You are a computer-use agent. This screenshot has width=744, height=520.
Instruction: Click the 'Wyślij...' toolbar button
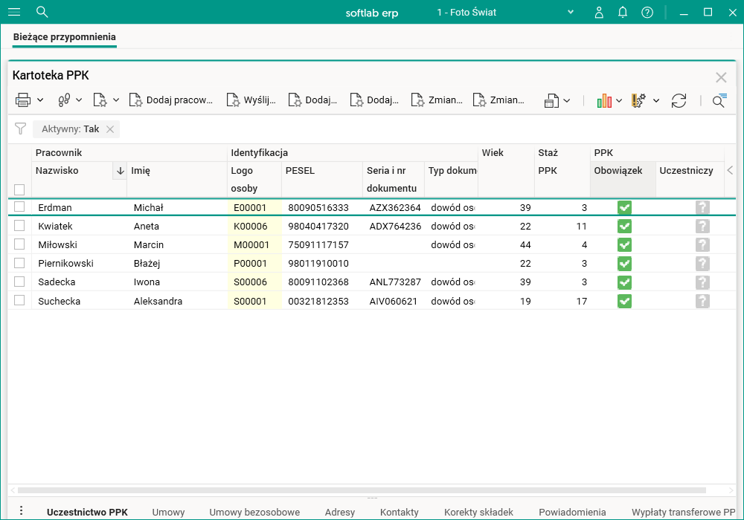[x=251, y=100]
